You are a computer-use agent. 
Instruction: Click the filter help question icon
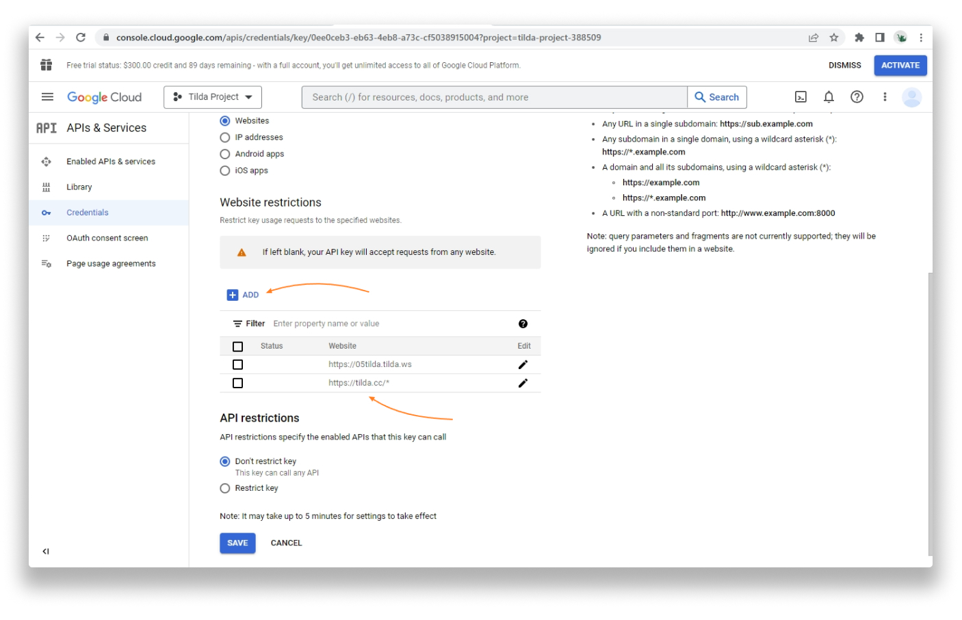(523, 324)
